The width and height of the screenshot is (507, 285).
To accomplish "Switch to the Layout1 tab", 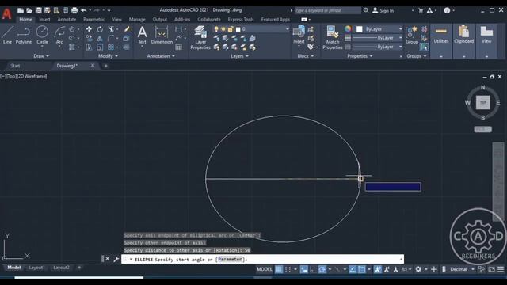I will 36,268.
